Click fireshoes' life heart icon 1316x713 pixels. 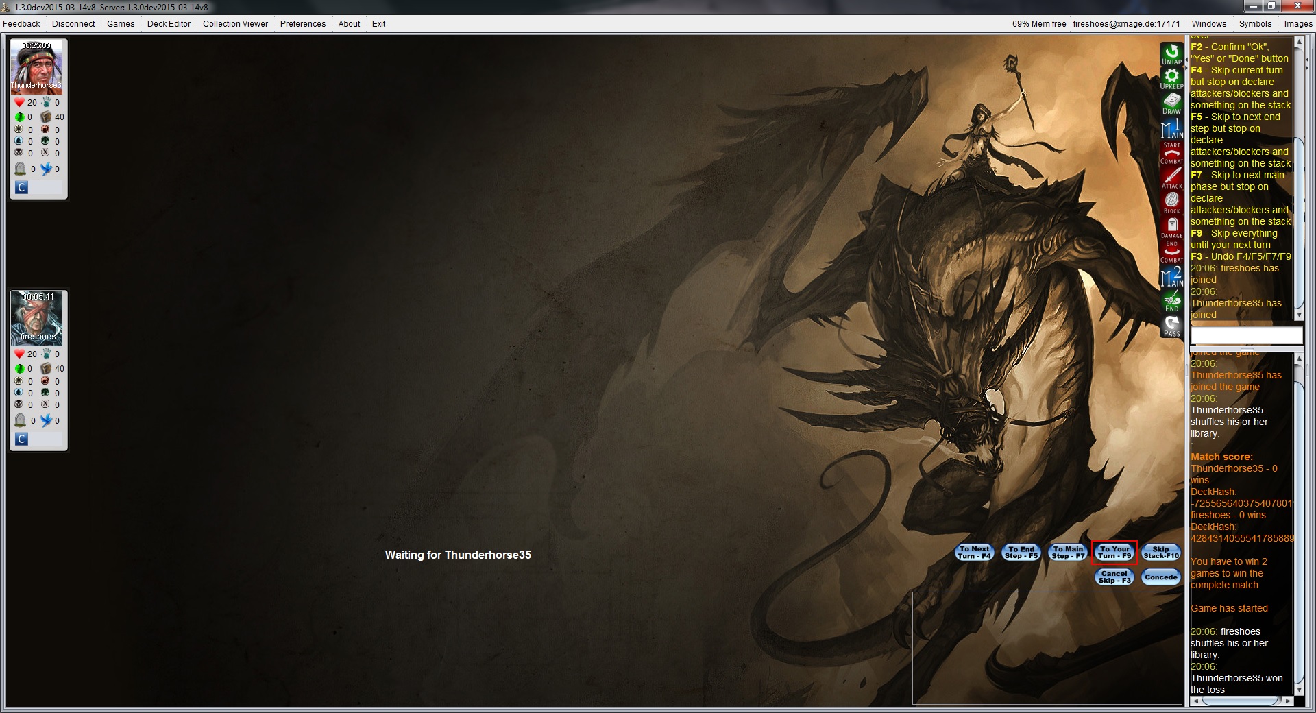[19, 354]
